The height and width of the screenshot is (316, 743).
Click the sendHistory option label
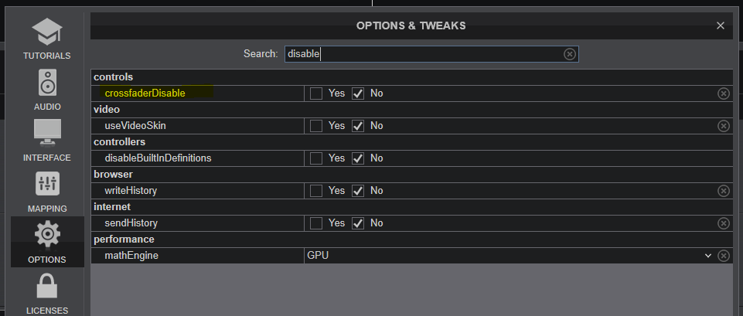131,223
